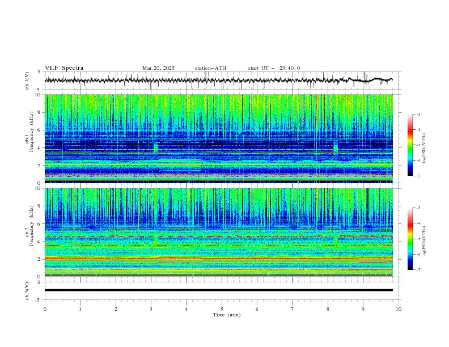Click the '-5' tick on ch.2 color bar
The height and width of the screenshot is (347, 449).
418,239
